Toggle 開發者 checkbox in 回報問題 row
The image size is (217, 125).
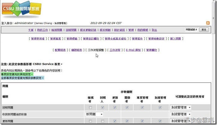[127, 107]
